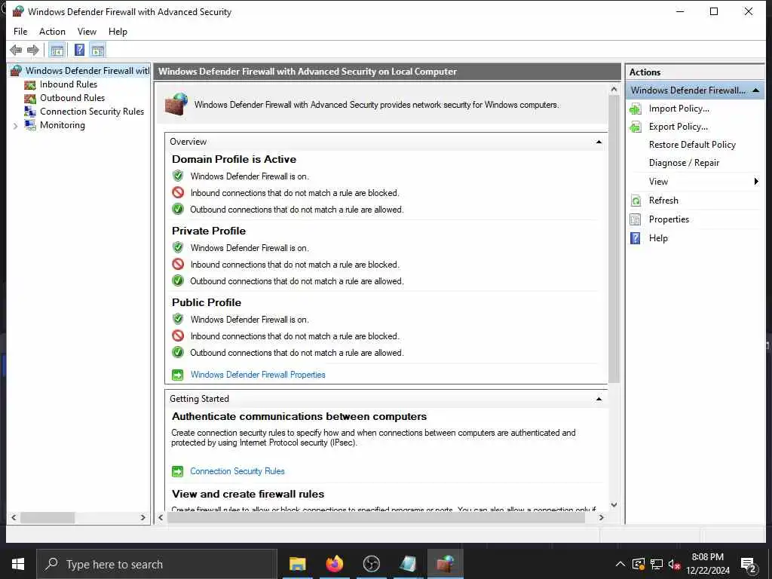Open File Explorer from the taskbar

coord(297,564)
